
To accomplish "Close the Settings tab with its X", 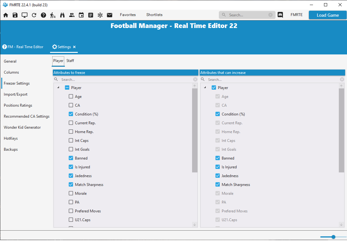I will coord(74,47).
